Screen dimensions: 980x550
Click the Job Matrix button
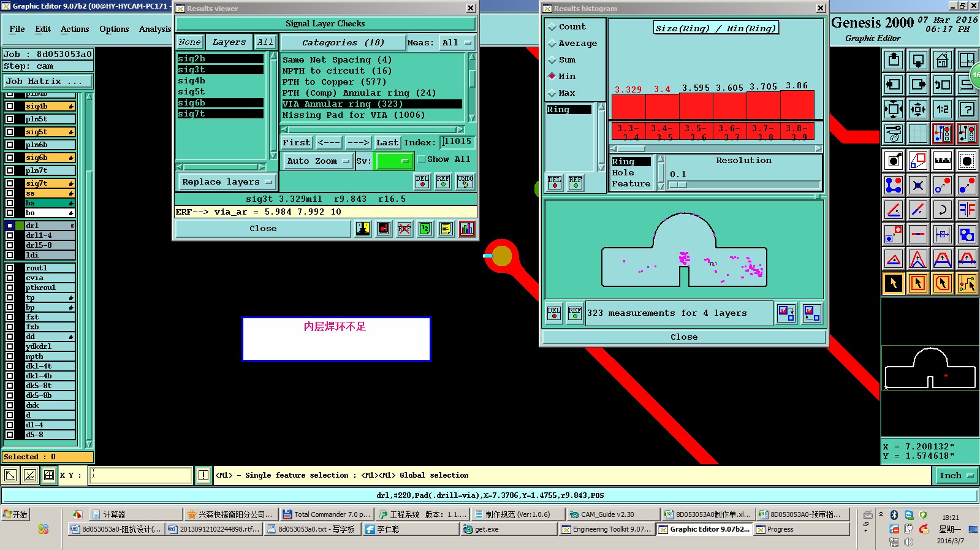coord(47,82)
